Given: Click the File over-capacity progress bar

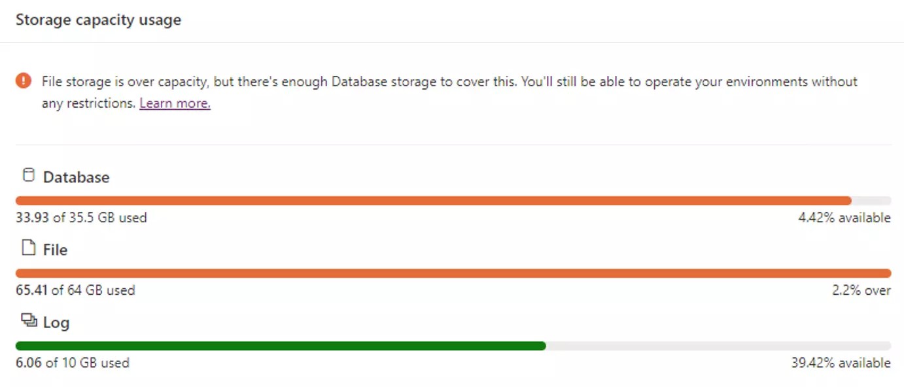Looking at the screenshot, I should (x=451, y=273).
